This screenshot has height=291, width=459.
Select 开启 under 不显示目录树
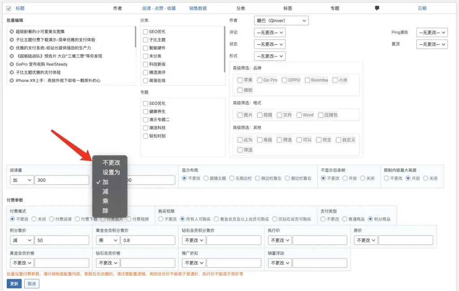[x=345, y=178]
